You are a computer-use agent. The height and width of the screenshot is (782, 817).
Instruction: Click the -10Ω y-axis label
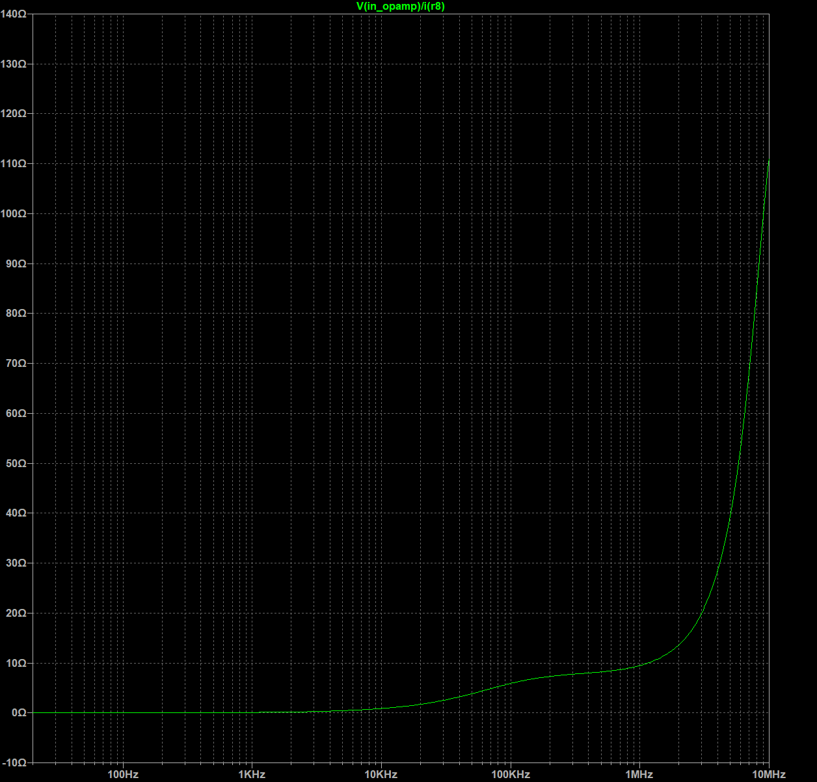click(x=14, y=762)
